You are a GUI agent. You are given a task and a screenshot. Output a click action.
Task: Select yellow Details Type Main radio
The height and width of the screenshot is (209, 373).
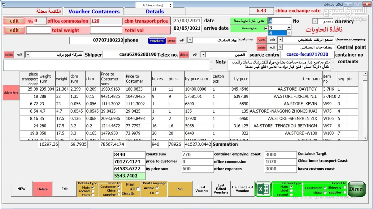[93, 188]
